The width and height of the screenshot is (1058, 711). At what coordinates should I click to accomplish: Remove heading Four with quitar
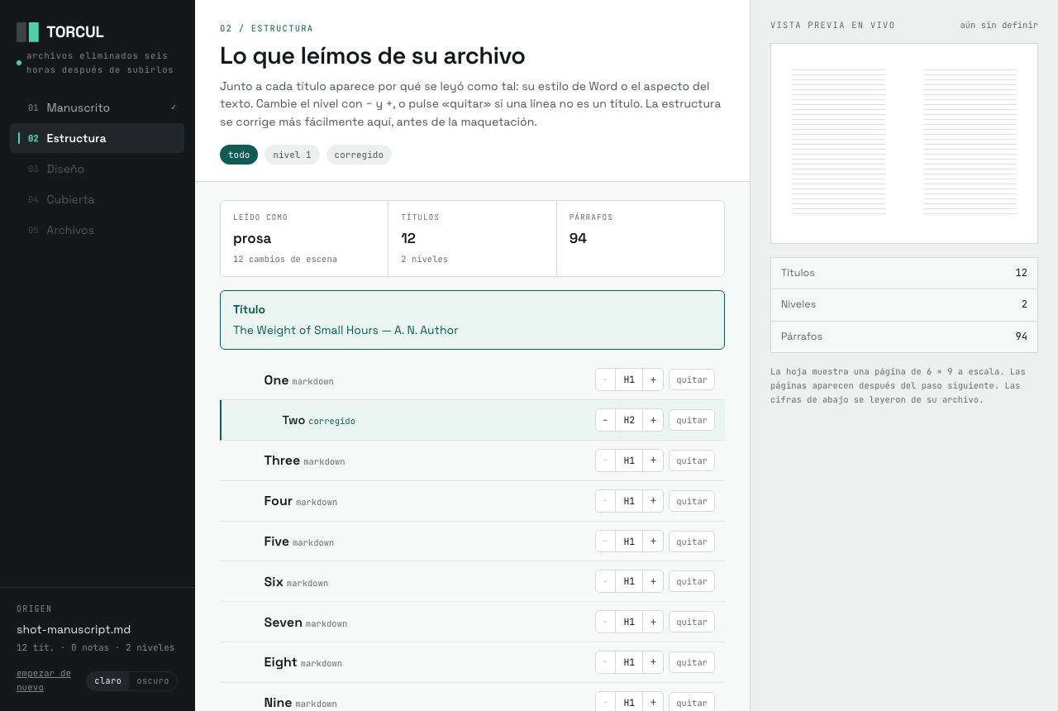pos(692,501)
